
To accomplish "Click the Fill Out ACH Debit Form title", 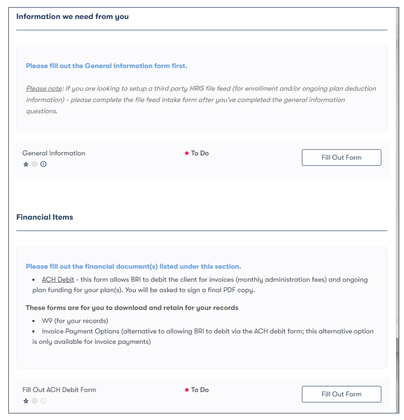I will coord(59,390).
